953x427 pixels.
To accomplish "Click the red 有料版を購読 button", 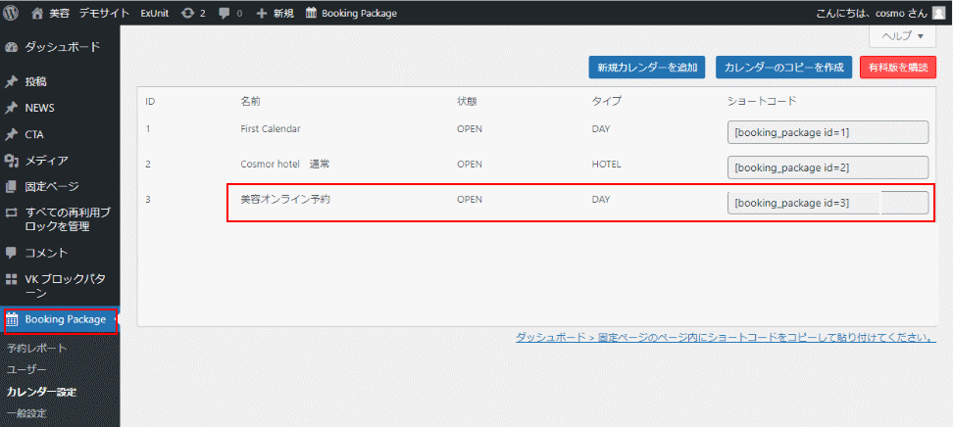I will point(897,68).
